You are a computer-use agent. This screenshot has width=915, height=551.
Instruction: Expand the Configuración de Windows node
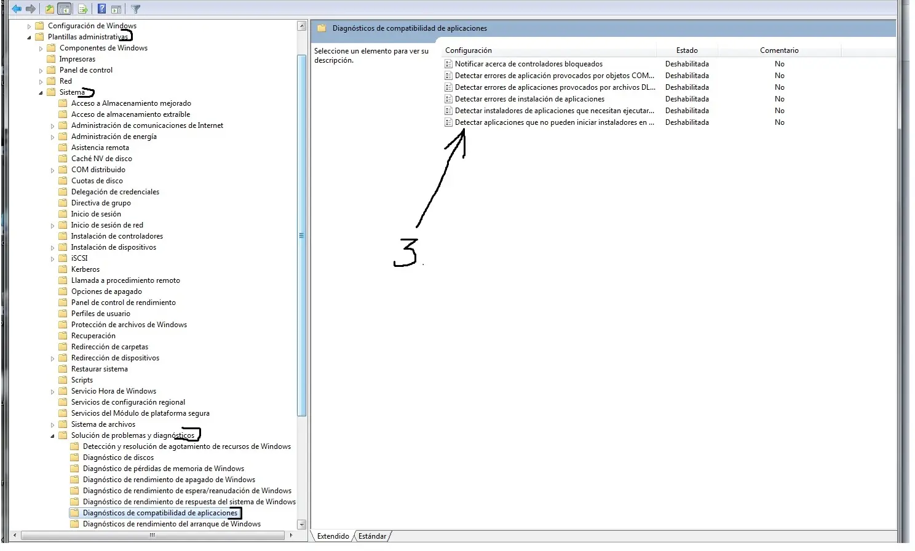click(x=29, y=26)
